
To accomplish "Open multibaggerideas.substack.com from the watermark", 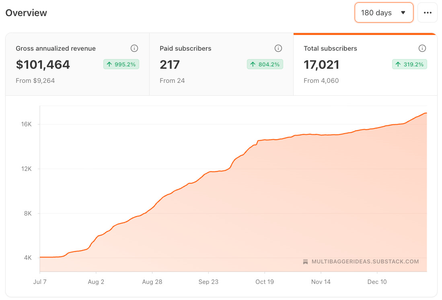I will 364,261.
